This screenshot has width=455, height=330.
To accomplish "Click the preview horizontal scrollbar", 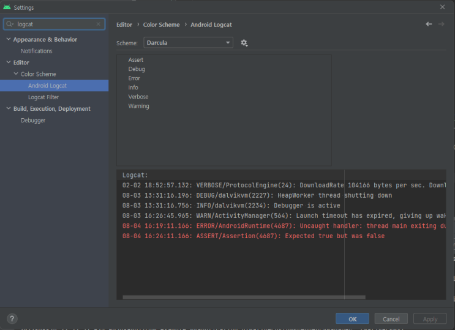I will coord(244,297).
